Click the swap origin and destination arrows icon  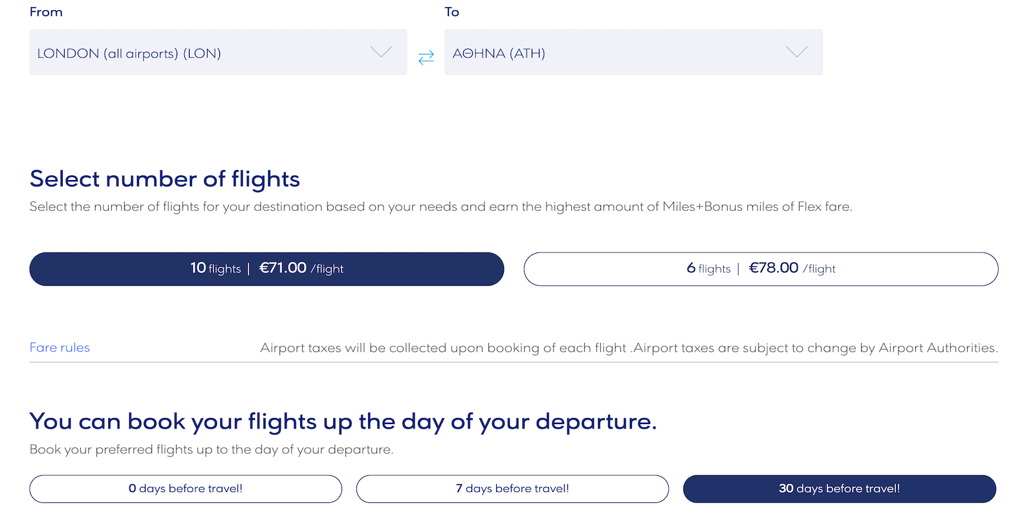click(x=426, y=58)
